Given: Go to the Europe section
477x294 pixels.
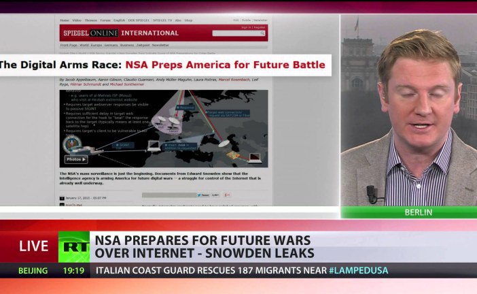Looking at the screenshot, I should point(96,45).
